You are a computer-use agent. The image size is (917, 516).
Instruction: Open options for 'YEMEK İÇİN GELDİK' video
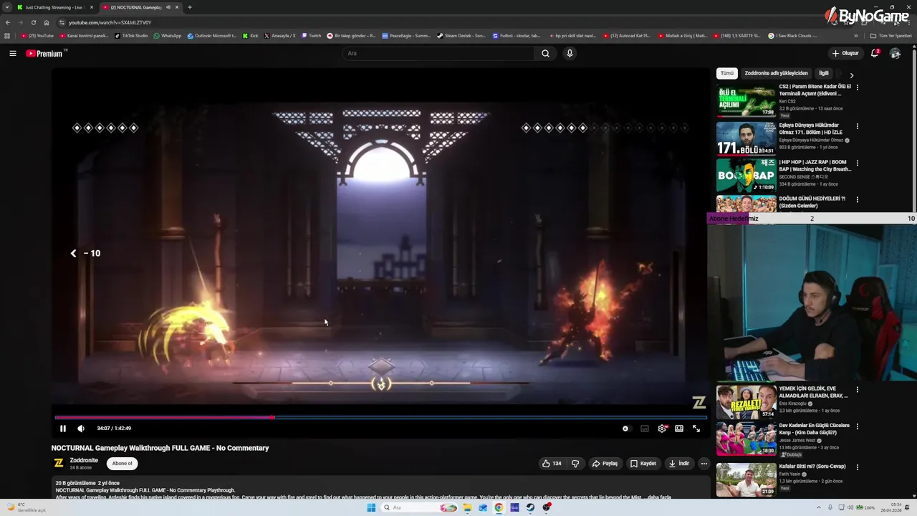click(x=858, y=390)
